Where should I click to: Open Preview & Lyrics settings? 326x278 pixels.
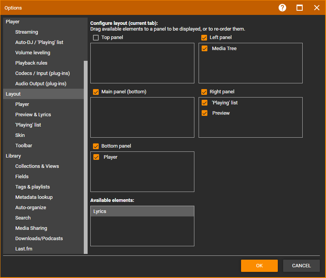[x=44, y=114]
